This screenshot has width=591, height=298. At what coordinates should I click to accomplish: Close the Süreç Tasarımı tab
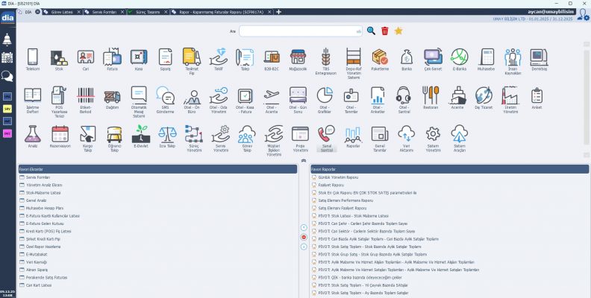(x=166, y=12)
